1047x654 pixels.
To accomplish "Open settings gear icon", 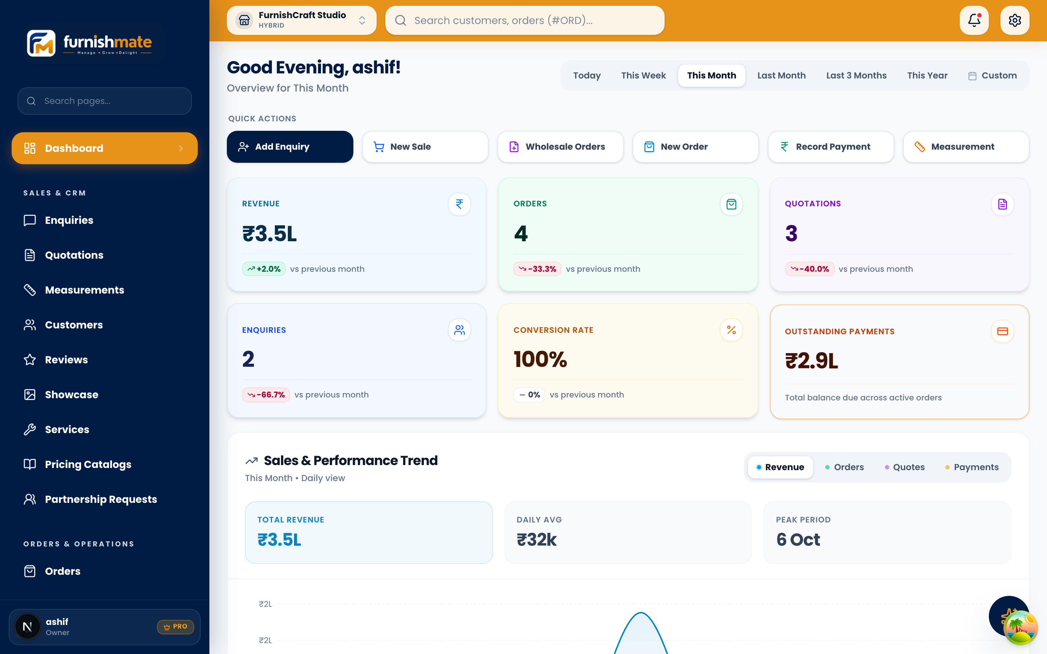I will pos(1015,20).
